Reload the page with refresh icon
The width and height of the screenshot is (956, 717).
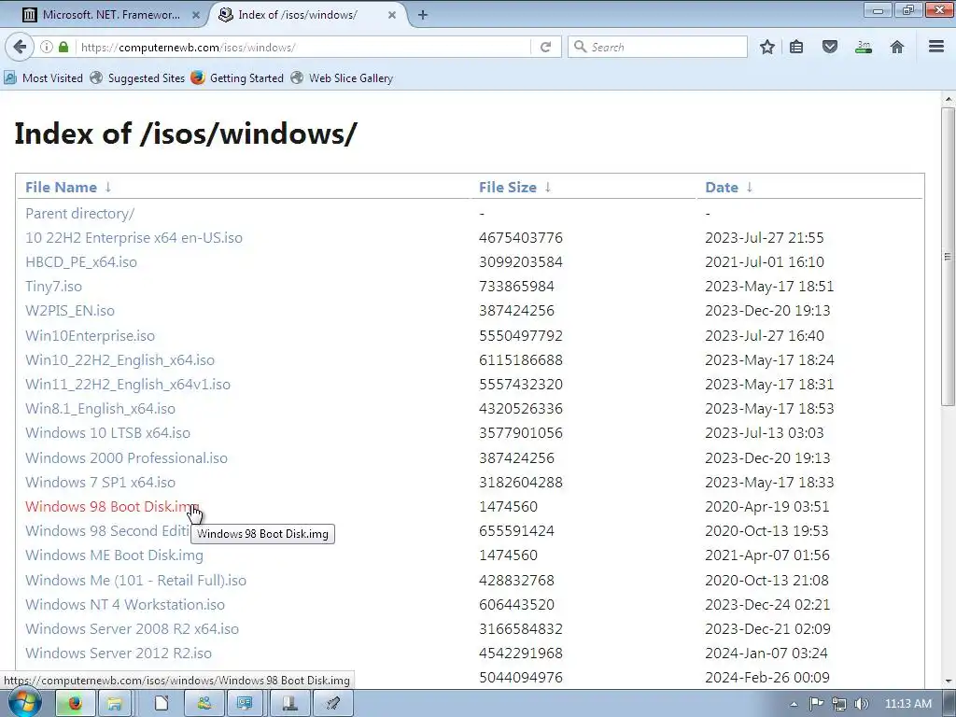[x=545, y=47]
